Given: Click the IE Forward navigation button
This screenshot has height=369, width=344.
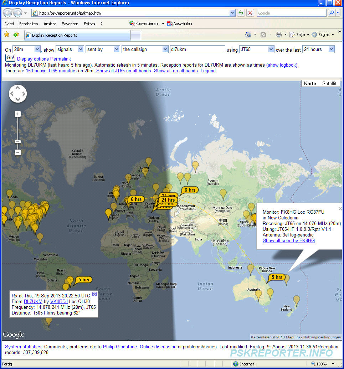Looking at the screenshot, I should pos(18,13).
